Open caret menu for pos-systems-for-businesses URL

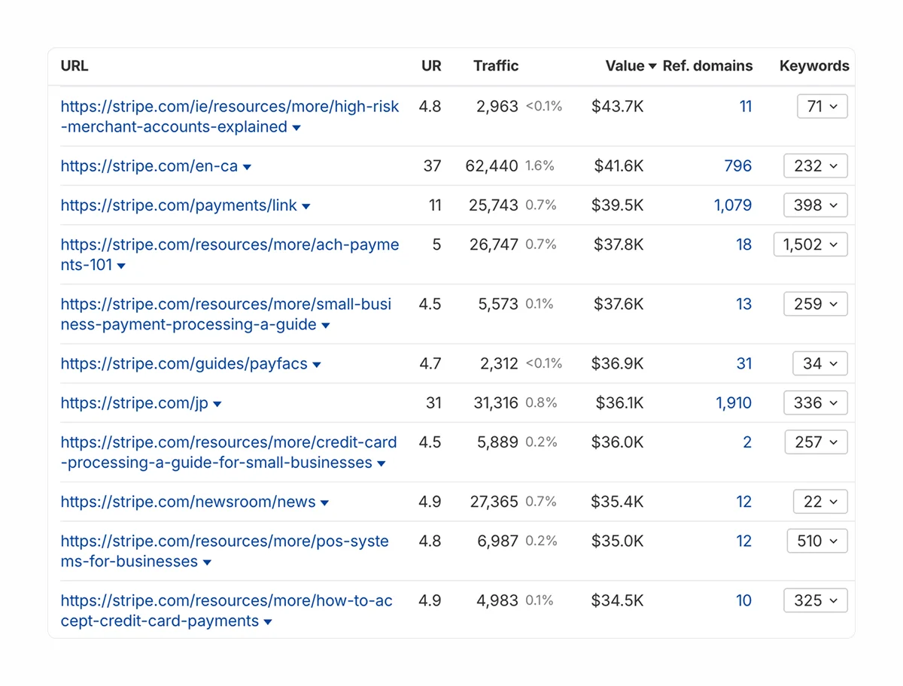pyautogui.click(x=207, y=563)
